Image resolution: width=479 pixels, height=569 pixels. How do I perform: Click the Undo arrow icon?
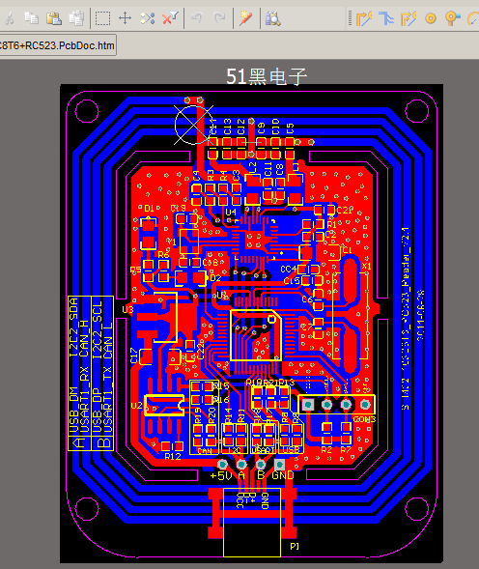tap(197, 17)
